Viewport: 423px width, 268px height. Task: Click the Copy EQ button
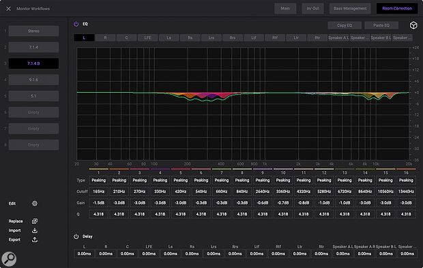tap(345, 25)
